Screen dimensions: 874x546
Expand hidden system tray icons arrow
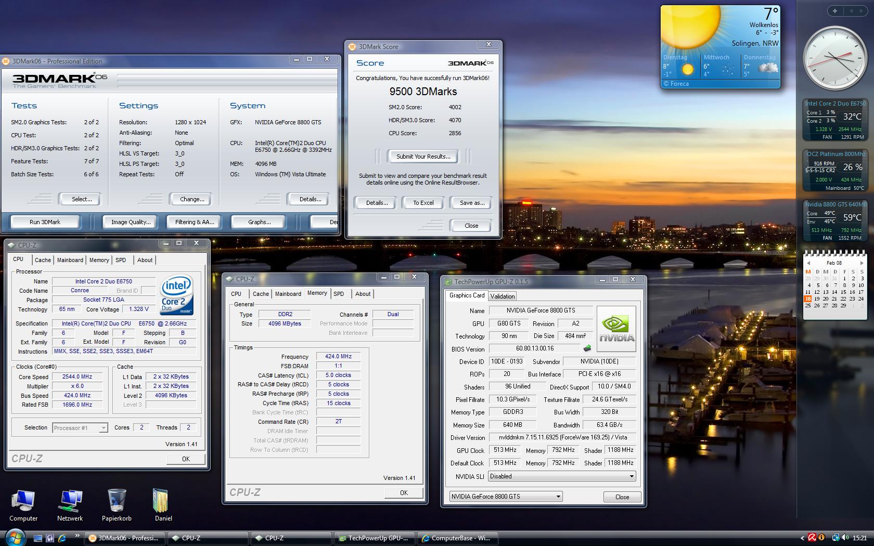(x=802, y=538)
